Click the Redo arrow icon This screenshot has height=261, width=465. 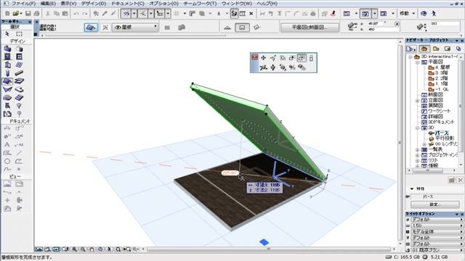coord(85,14)
